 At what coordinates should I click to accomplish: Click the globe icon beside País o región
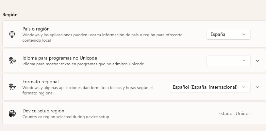click(12, 34)
